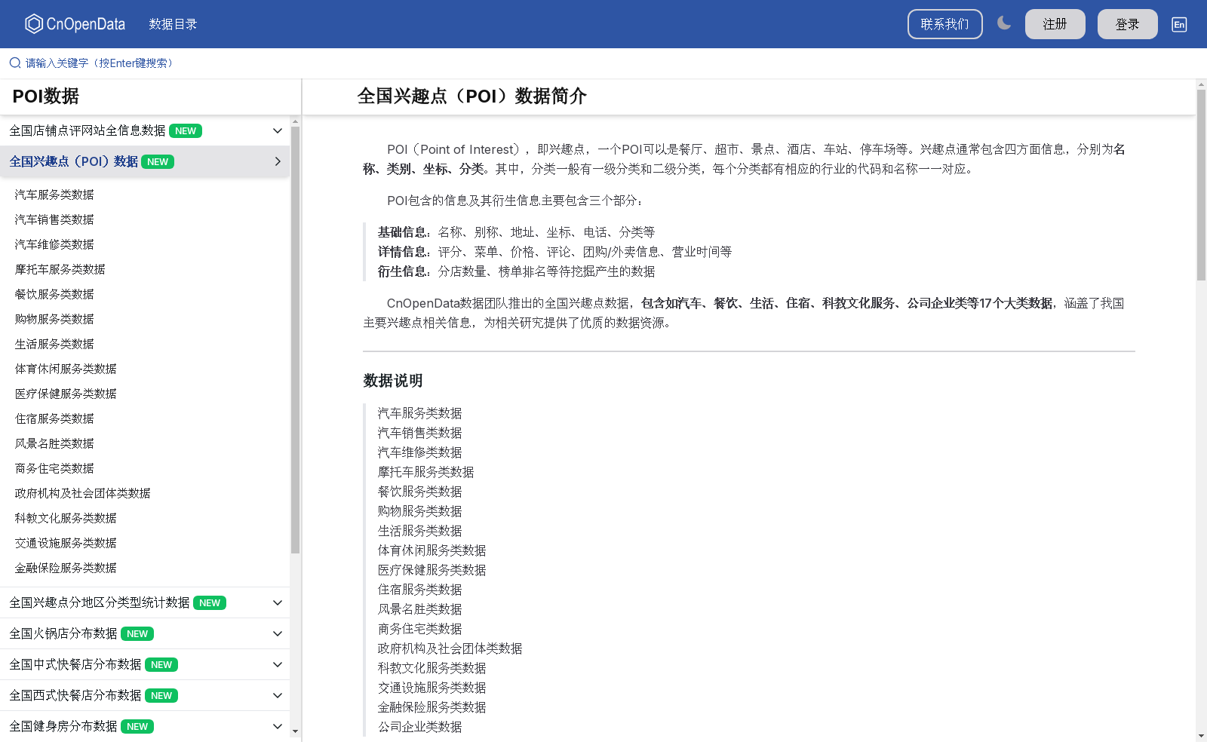Expand the 全国火锅店分布数据 chevron
1207x754 pixels.
[x=277, y=633]
